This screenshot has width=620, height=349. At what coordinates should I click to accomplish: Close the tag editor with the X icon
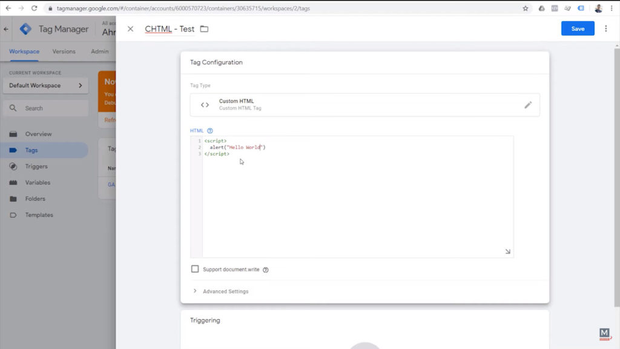(x=130, y=29)
